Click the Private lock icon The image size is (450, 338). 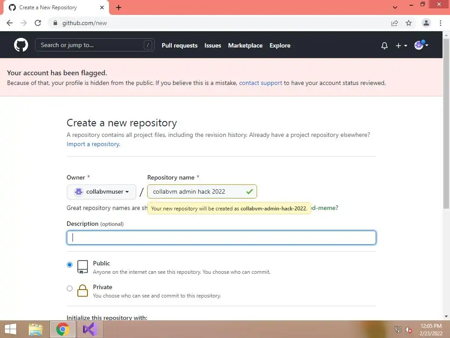82,290
